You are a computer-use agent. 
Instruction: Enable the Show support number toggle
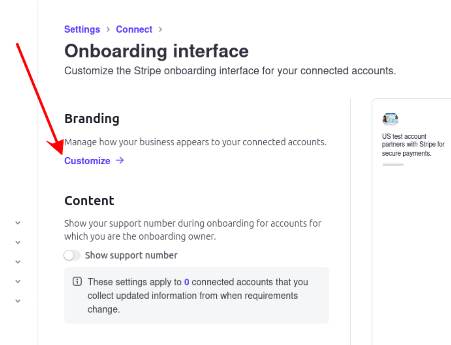tap(72, 256)
